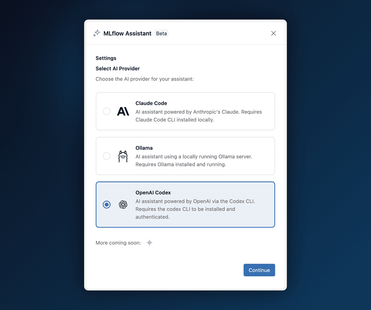Click the Beta badge
Image resolution: width=371 pixels, height=310 pixels.
[x=161, y=33]
